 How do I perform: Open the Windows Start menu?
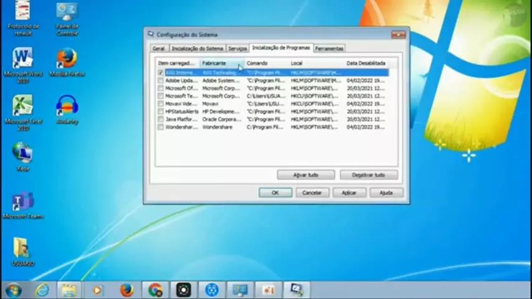pyautogui.click(x=14, y=290)
